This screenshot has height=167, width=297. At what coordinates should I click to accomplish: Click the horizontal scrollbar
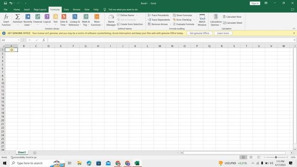point(234,153)
